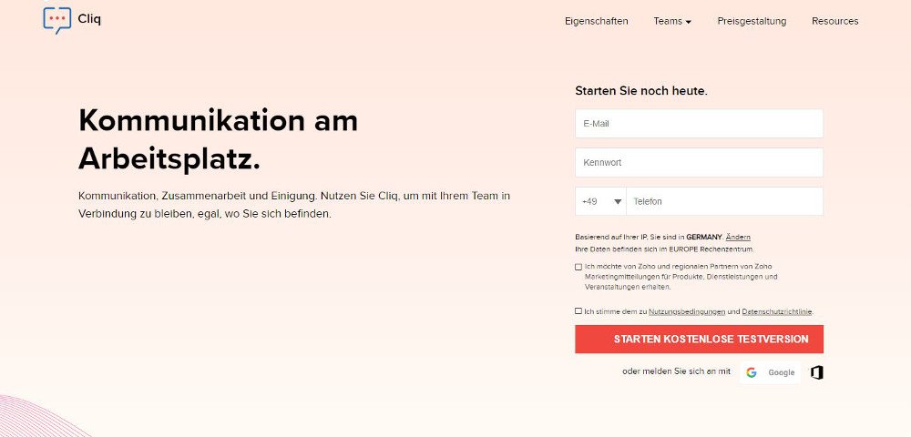Sign in with the Google icon button
Image resolution: width=911 pixels, height=437 pixels.
(x=770, y=372)
